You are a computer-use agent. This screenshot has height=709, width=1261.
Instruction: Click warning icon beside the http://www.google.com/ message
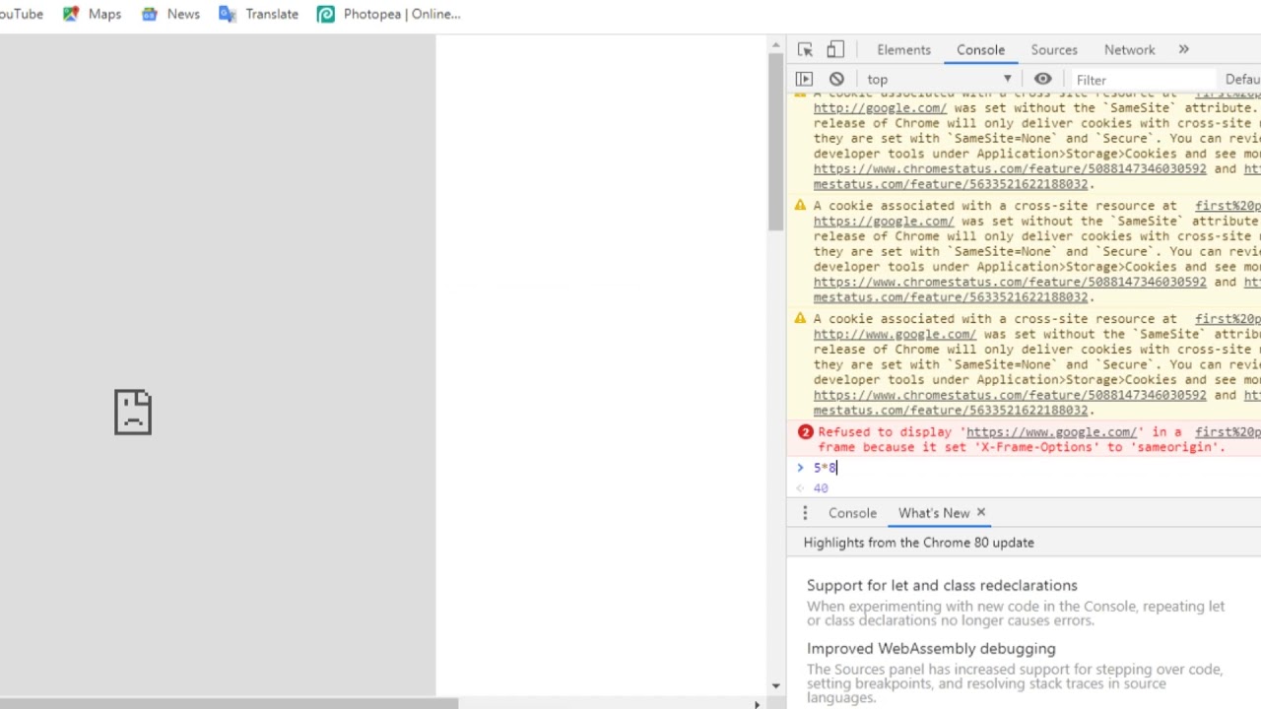tap(801, 319)
